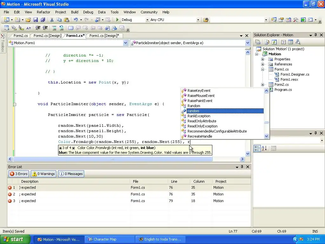Expand the Form2.cs node
The width and height of the screenshot is (325, 244).
click(x=262, y=85)
